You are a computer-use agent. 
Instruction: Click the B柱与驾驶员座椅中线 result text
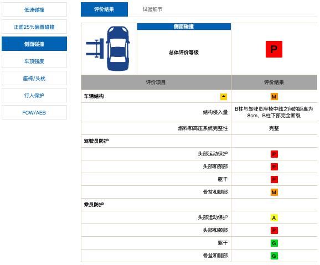click(274, 112)
